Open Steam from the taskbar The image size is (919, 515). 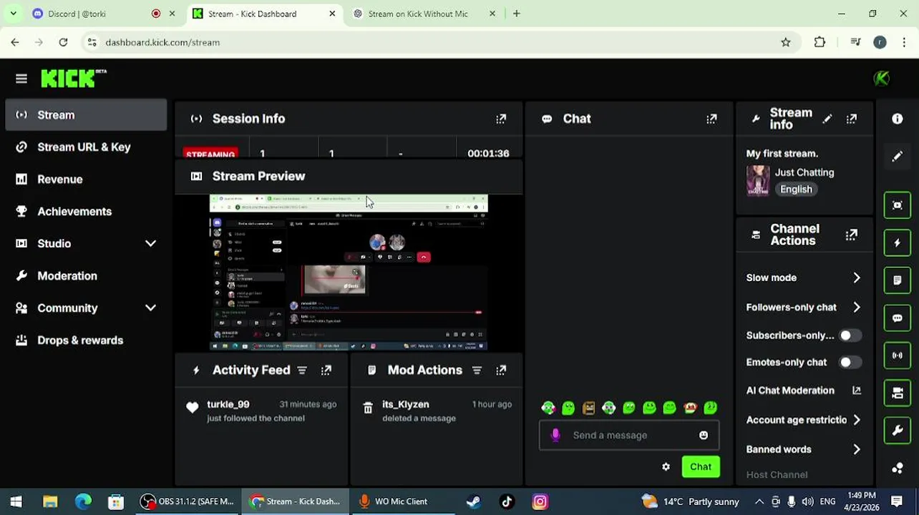(473, 501)
